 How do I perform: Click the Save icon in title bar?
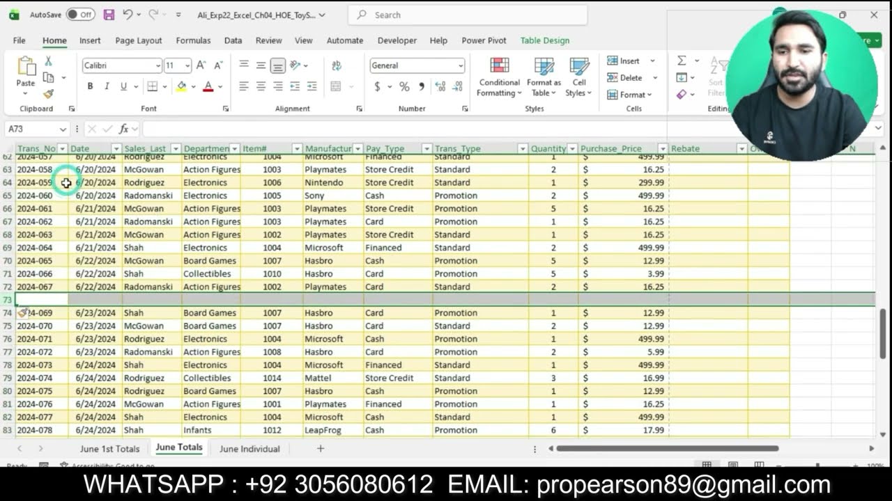click(x=109, y=14)
